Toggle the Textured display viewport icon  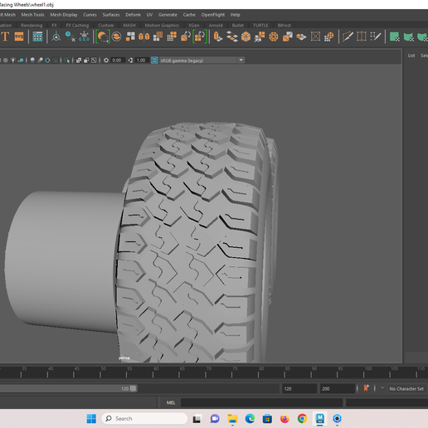6,61
